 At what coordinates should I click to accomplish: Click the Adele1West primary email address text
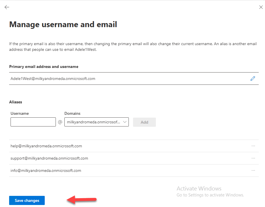pyautogui.click(x=53, y=79)
